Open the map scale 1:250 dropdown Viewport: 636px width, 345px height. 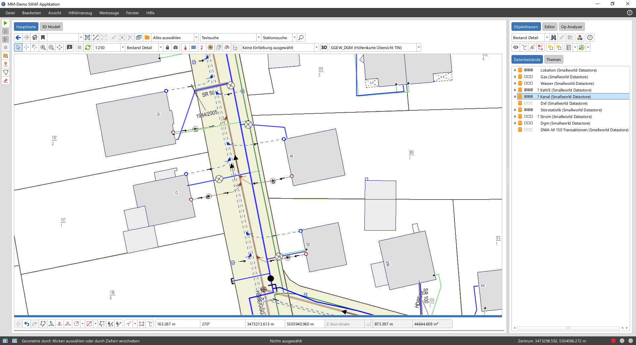pos(122,47)
